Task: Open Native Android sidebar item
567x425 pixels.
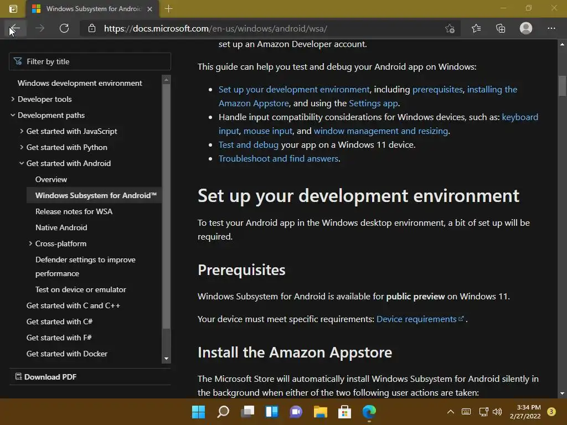Action: [61, 227]
